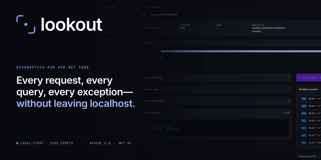Open Dump in the sidebar
The width and height of the screenshot is (321, 160).
click(116, 69)
